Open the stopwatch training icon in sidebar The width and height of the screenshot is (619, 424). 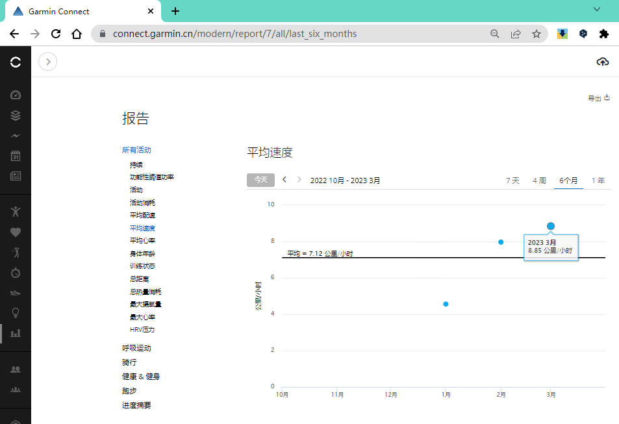pos(16,273)
